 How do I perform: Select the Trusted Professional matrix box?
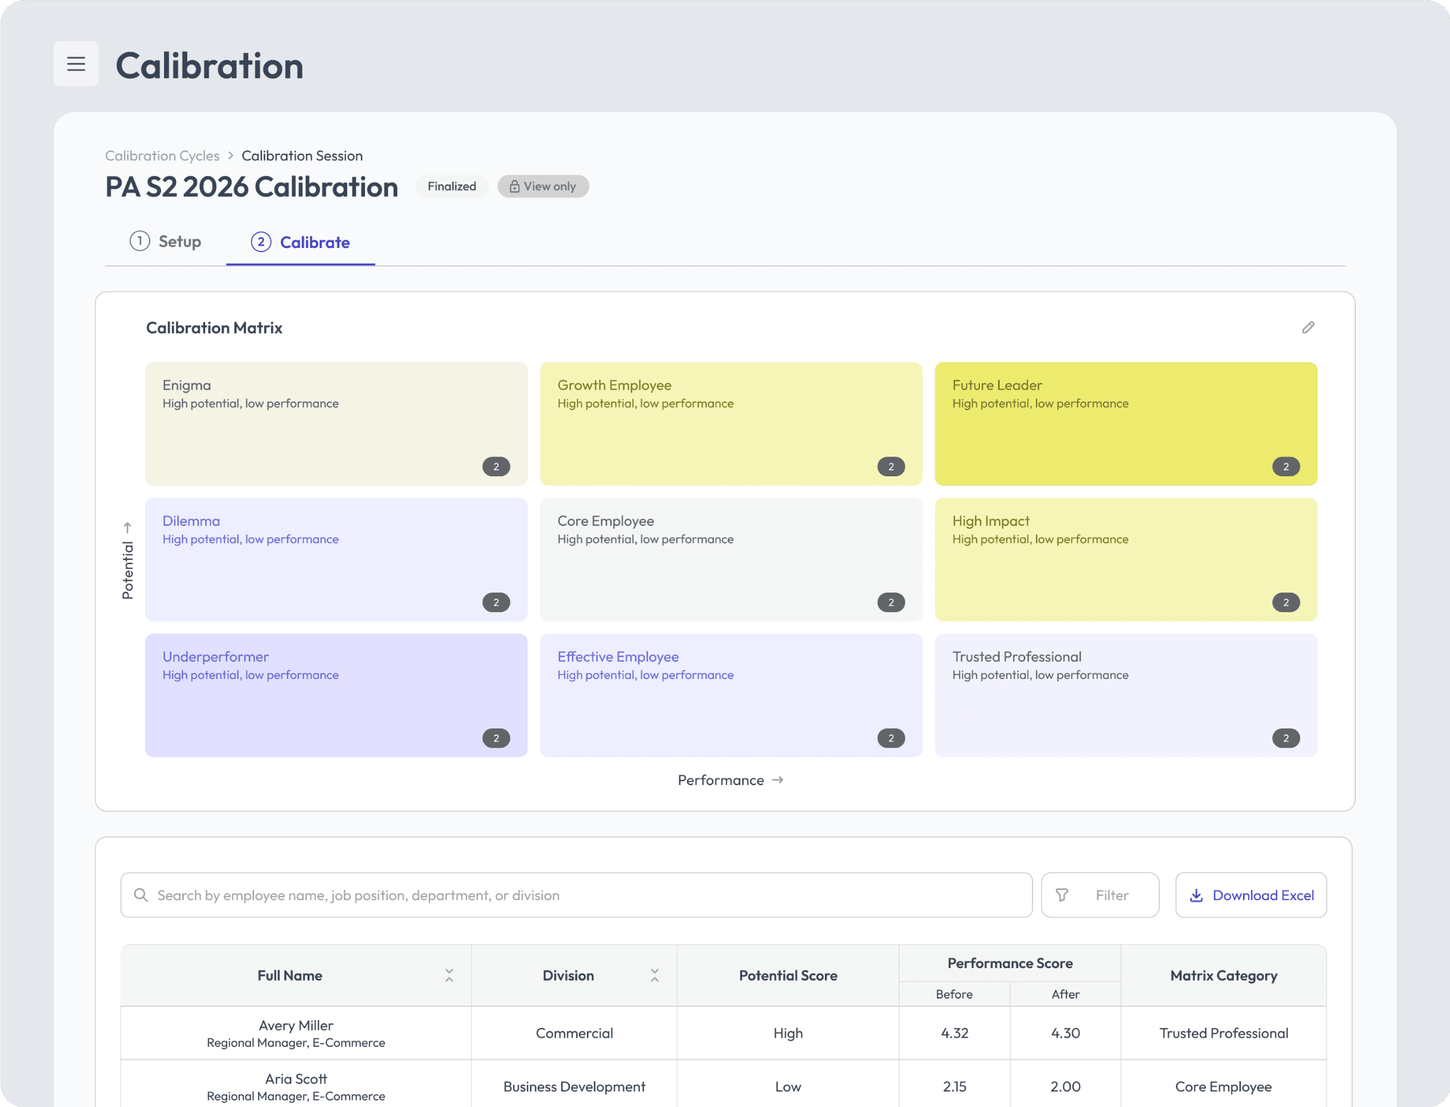point(1126,695)
